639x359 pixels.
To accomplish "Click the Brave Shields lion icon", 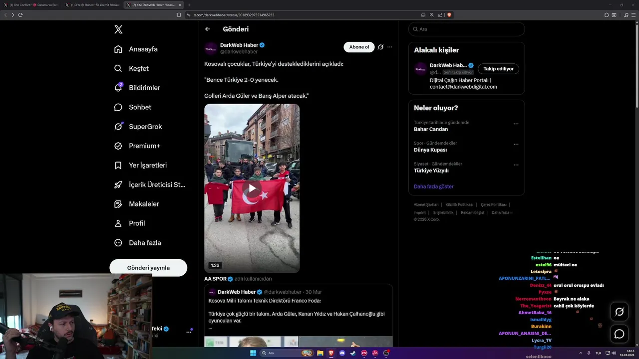I will point(449,15).
